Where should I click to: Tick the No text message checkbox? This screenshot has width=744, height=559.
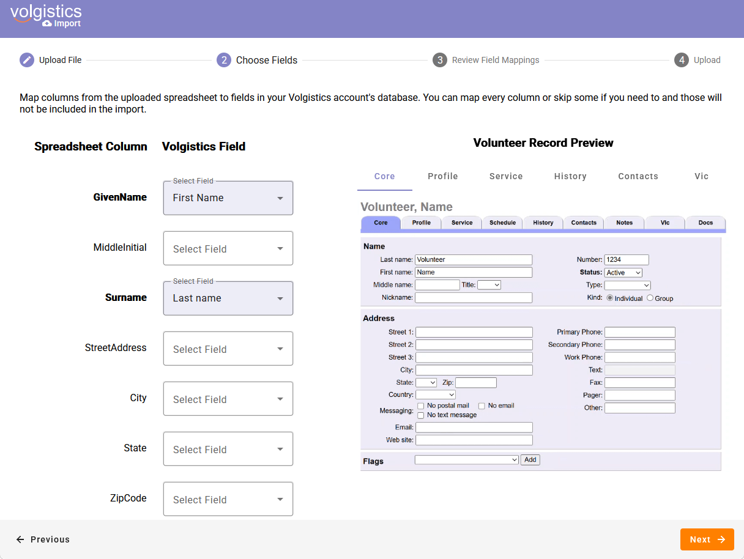421,415
